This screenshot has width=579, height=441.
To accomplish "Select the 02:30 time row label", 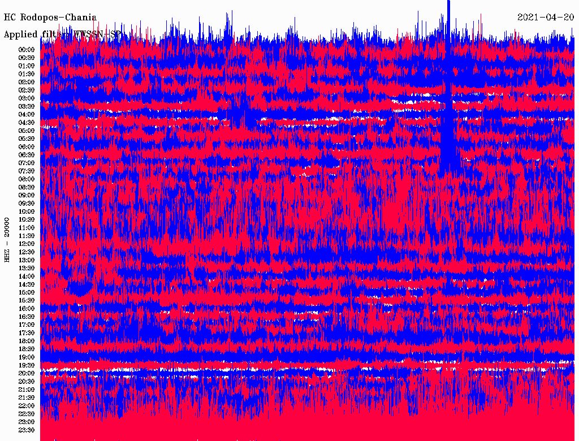I will point(27,90).
